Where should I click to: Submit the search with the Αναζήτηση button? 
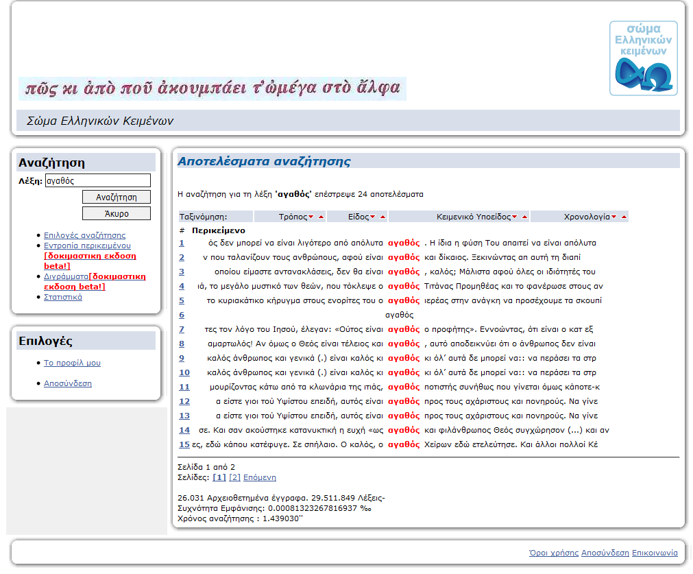[117, 198]
